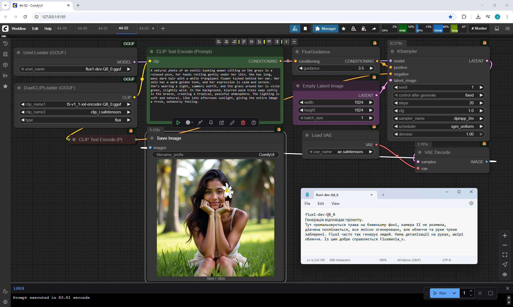Open the Workflow menu

(19, 29)
